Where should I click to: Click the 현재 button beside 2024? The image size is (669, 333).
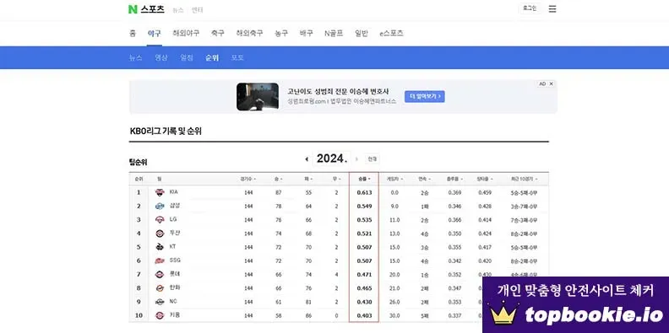[373, 159]
